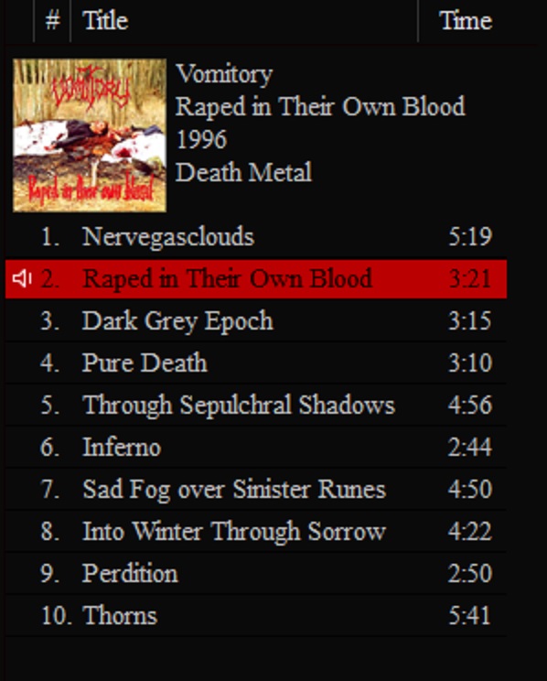Image resolution: width=547 pixels, height=681 pixels.
Task: Select track Through Sepulchral Shadows
Action: [256, 405]
